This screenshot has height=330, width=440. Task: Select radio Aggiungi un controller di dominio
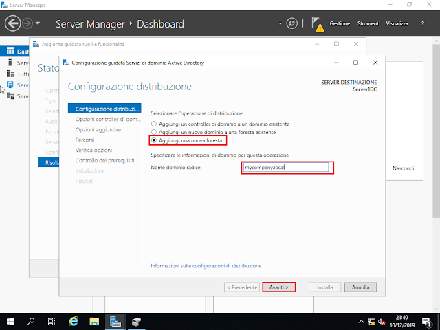(x=154, y=124)
